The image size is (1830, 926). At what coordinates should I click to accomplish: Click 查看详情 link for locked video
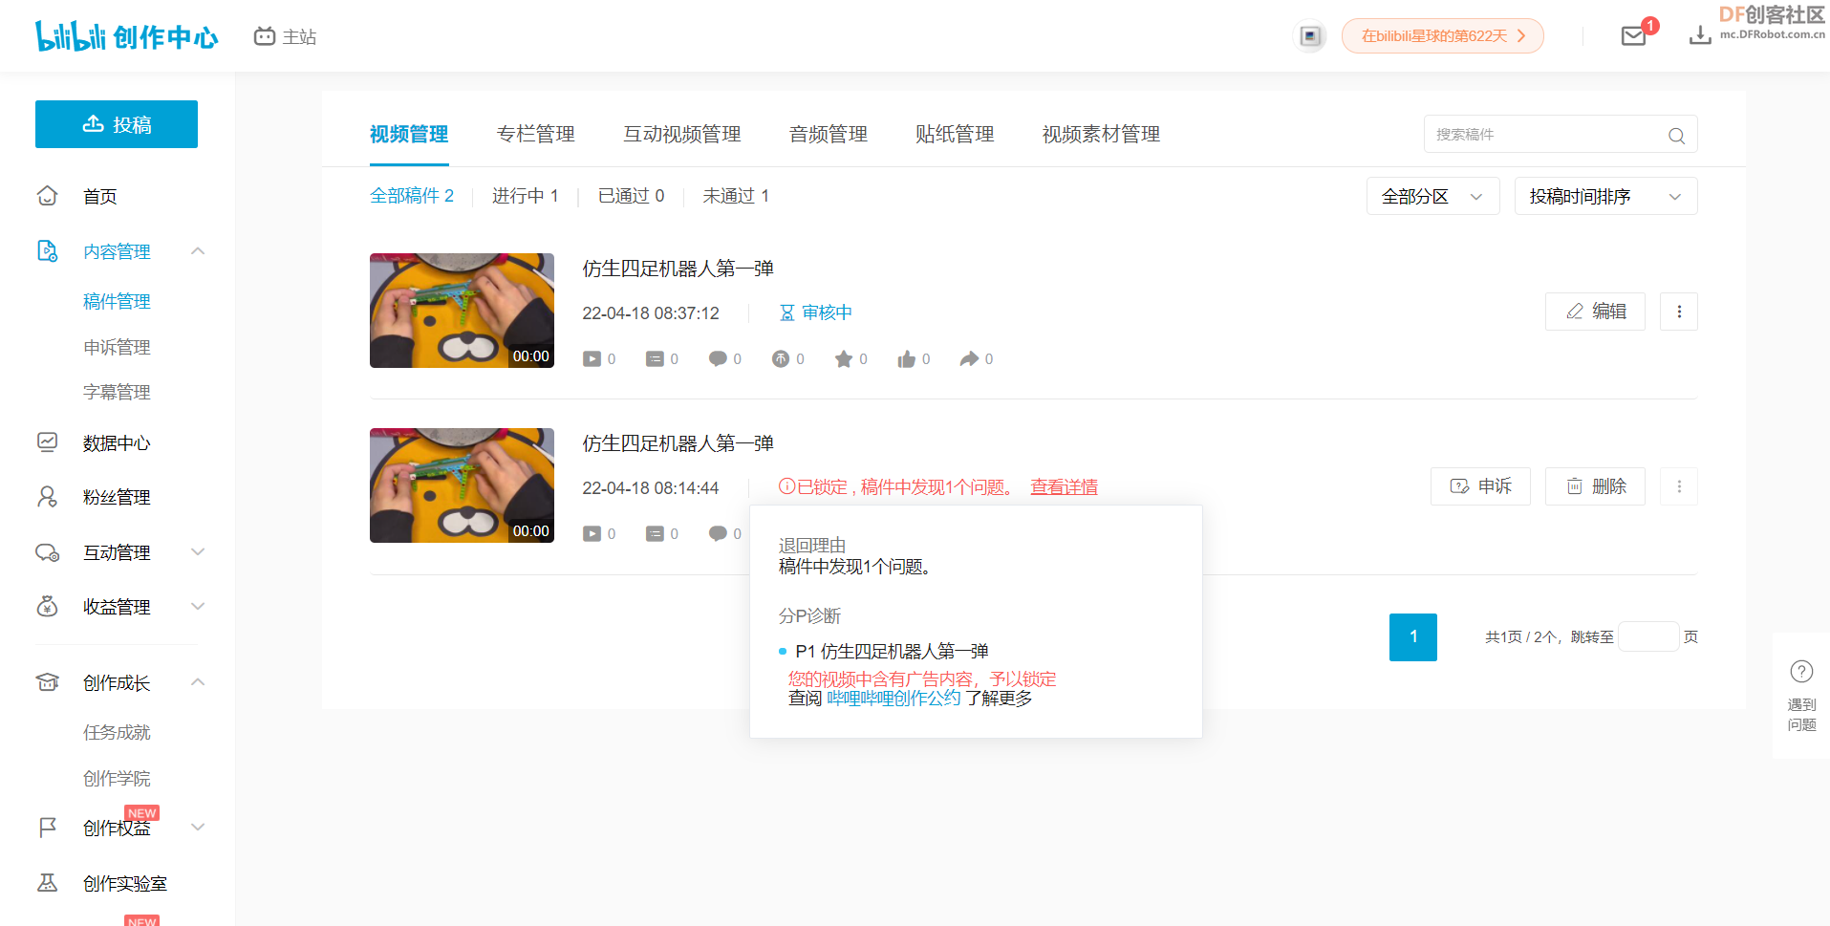pos(1064,487)
